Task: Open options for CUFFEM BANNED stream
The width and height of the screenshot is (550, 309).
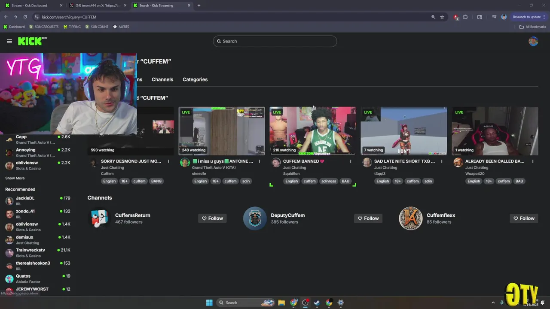Action: (x=351, y=161)
